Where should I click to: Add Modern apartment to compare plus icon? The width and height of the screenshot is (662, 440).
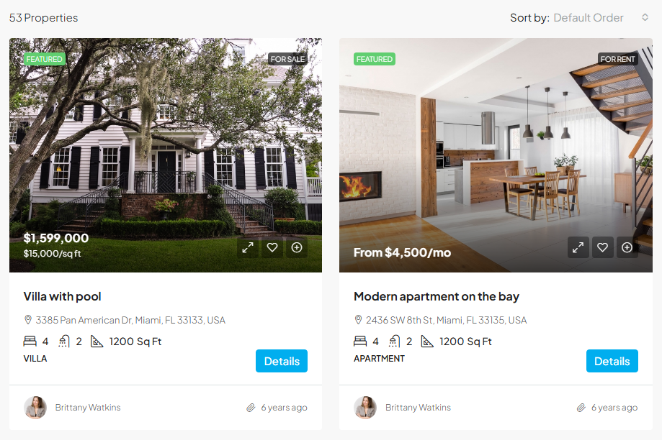point(627,247)
